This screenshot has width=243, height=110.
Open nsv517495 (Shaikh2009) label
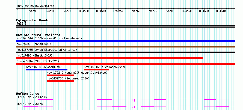[34, 55]
